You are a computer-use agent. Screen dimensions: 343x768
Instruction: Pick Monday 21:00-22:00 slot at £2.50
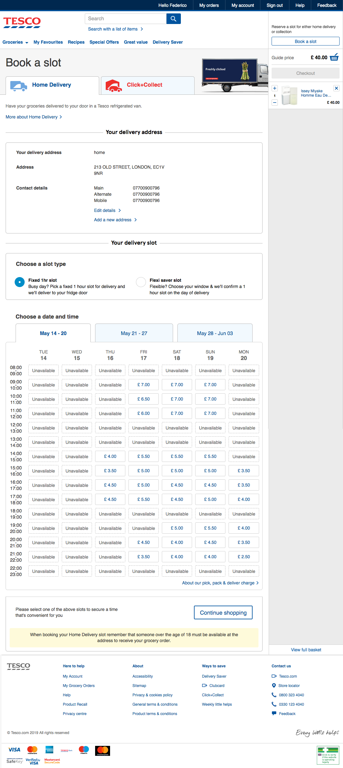[244, 557]
